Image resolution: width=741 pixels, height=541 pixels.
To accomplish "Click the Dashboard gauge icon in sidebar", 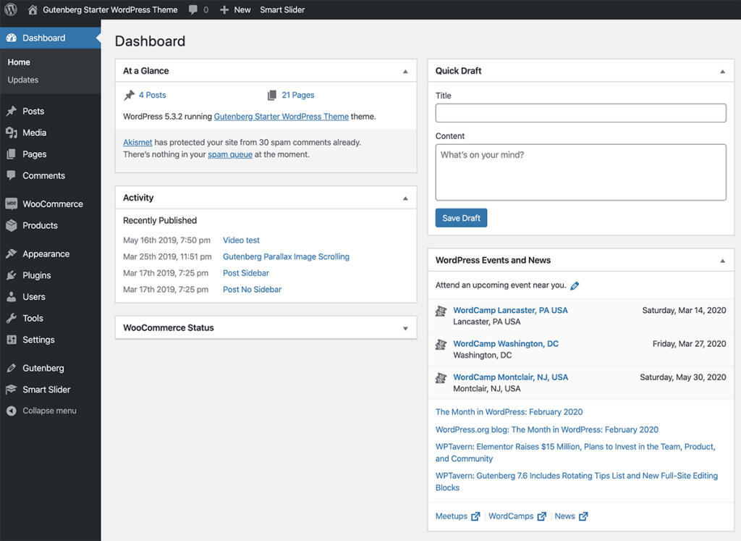I will point(12,38).
